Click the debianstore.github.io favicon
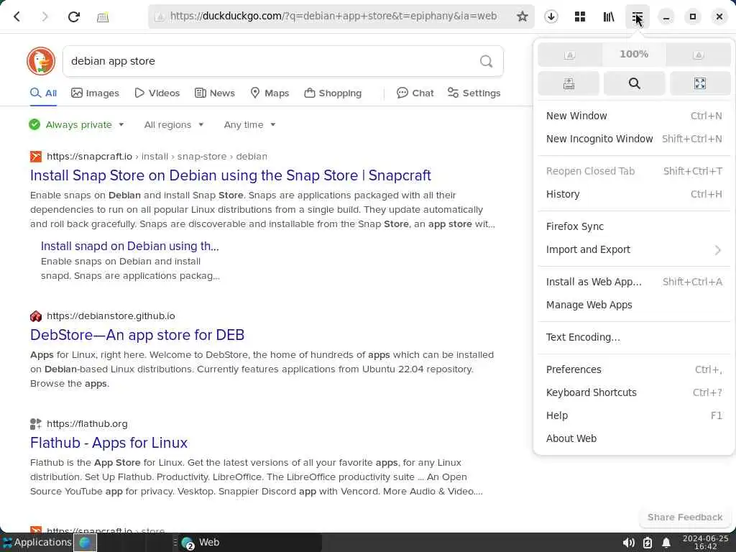The width and height of the screenshot is (736, 552). tap(36, 316)
